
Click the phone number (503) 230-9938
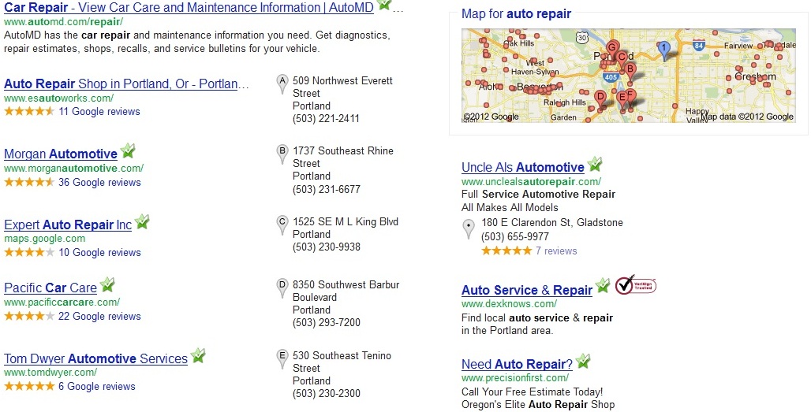click(327, 247)
